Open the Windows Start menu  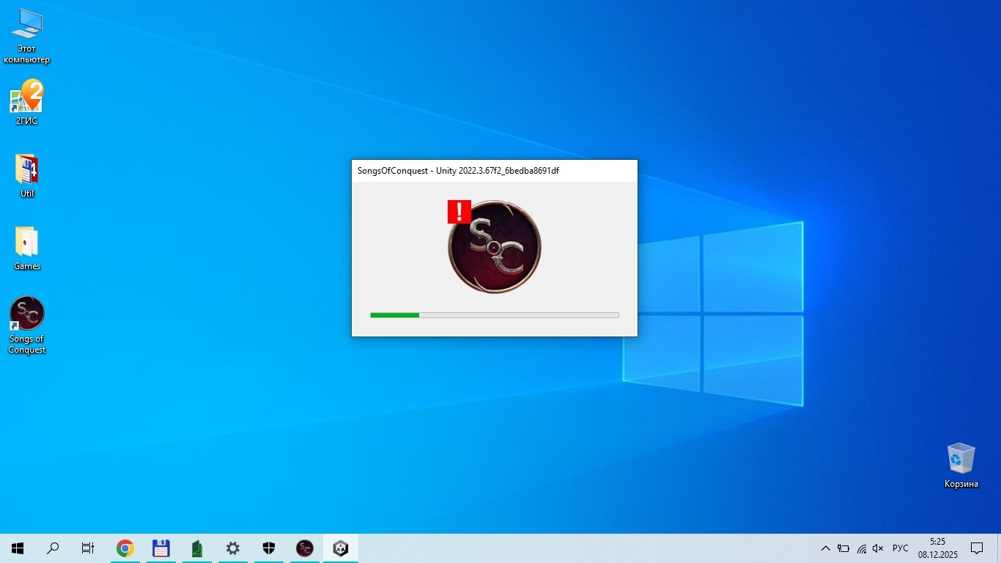(18, 548)
